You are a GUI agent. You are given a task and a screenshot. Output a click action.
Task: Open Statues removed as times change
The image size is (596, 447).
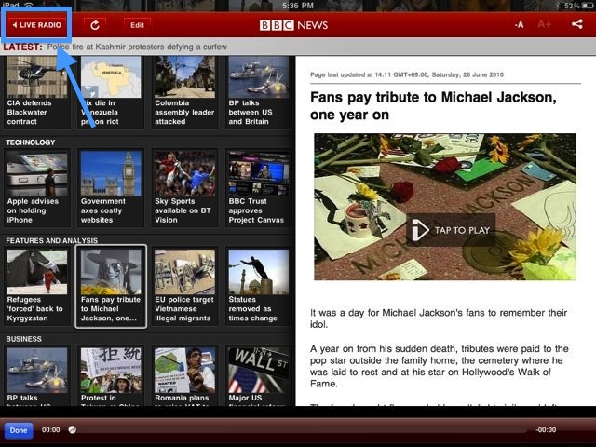259,286
